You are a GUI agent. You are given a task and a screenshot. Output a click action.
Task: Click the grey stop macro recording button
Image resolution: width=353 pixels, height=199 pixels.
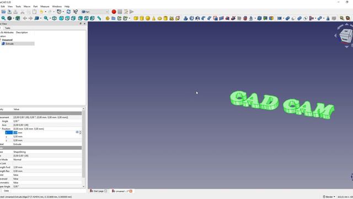[120, 12]
